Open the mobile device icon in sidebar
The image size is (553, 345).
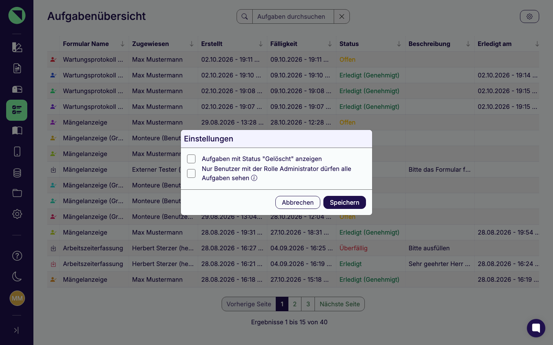(x=17, y=151)
